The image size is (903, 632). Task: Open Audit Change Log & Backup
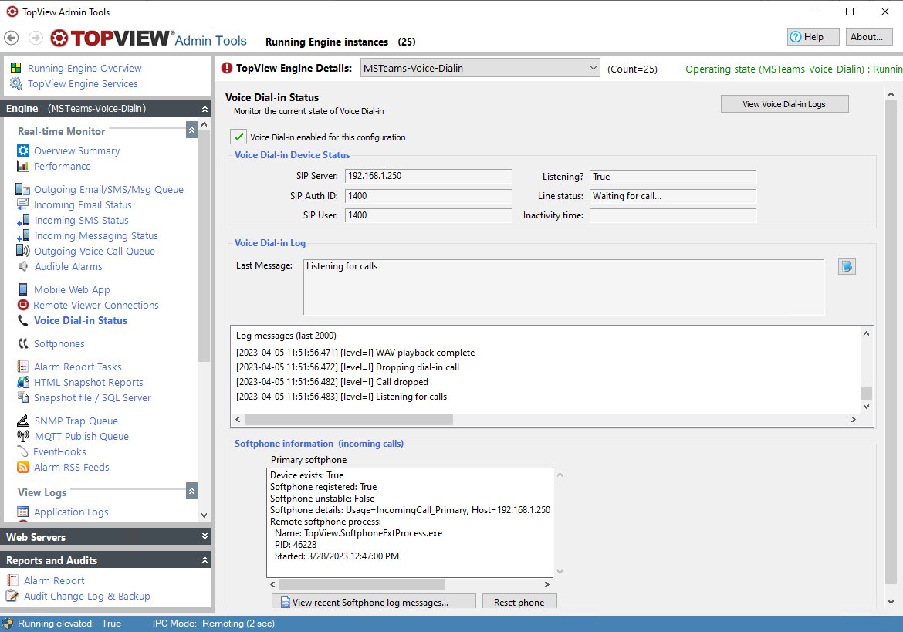(87, 597)
